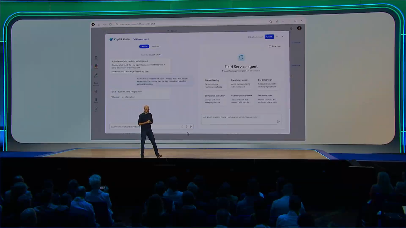
Task: Select the Home icon in the sidebar
Action: [96, 57]
